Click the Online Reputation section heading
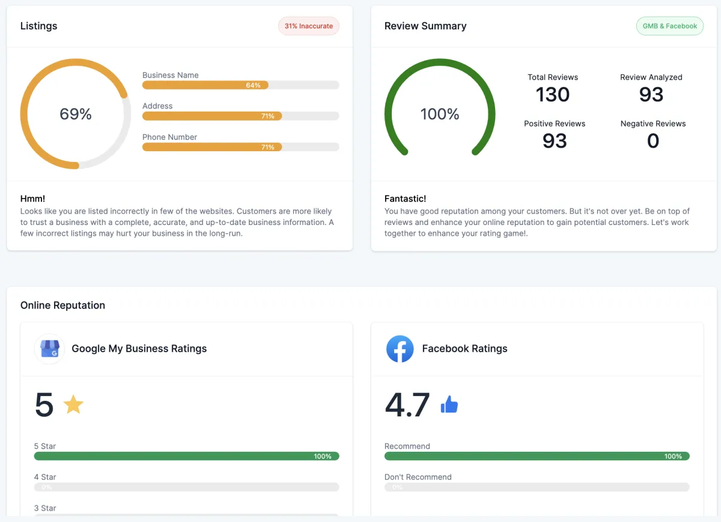This screenshot has height=522, width=721. click(62, 305)
